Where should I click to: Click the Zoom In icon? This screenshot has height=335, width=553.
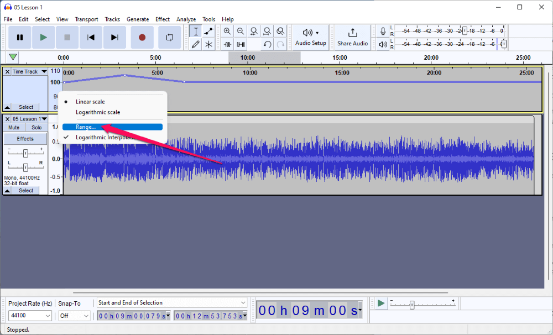click(x=227, y=31)
